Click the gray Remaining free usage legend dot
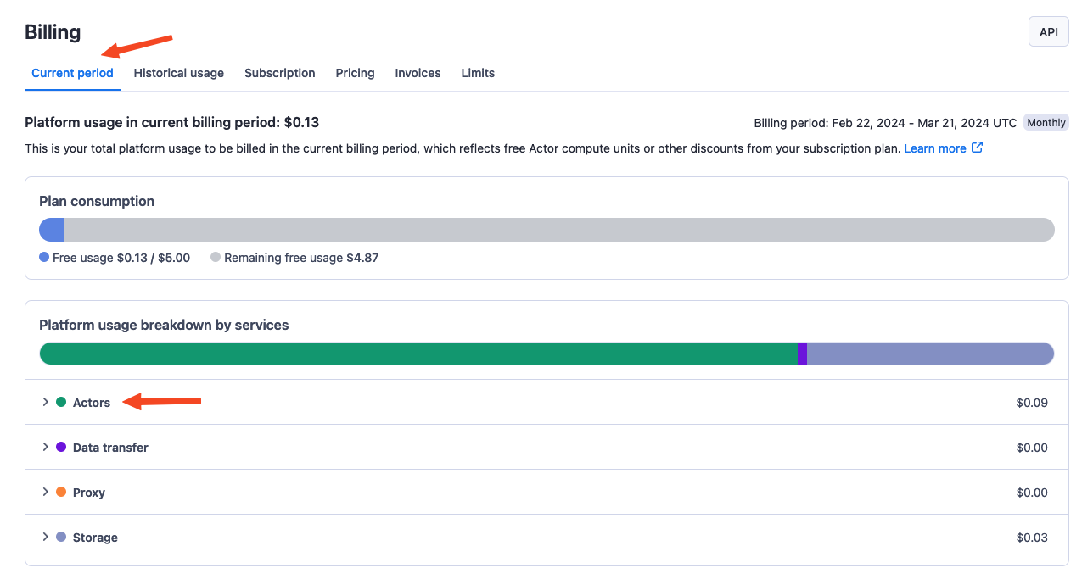This screenshot has width=1082, height=585. click(216, 257)
